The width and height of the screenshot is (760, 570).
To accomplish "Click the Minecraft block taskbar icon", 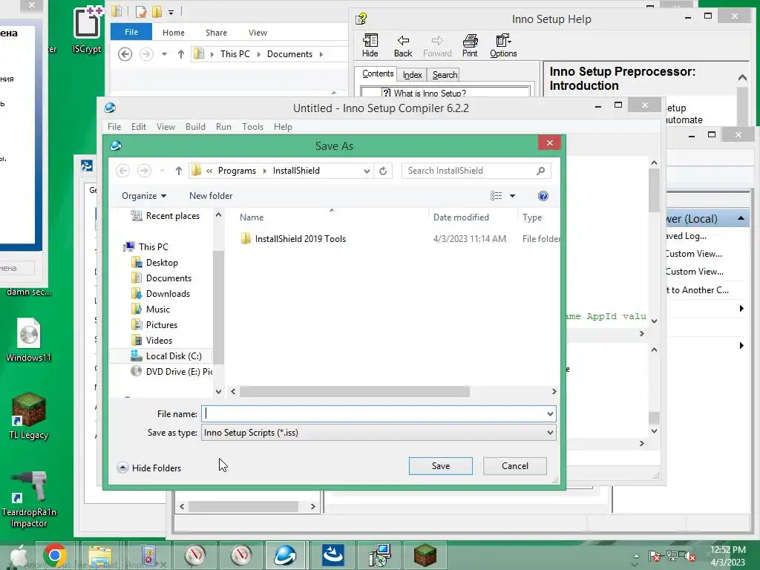I will (425, 555).
